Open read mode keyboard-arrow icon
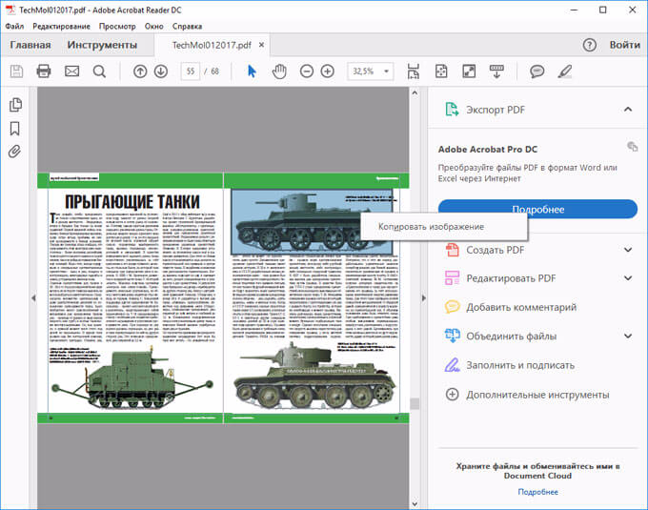Screen dimensions: 648x510 (x=496, y=71)
